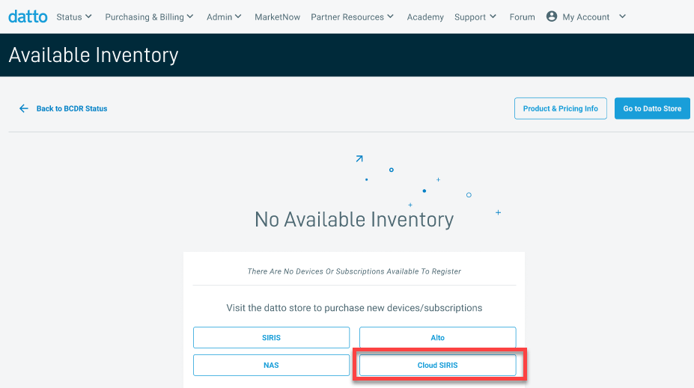Click the My Account label
Screen dimensions: 694x388
point(585,16)
